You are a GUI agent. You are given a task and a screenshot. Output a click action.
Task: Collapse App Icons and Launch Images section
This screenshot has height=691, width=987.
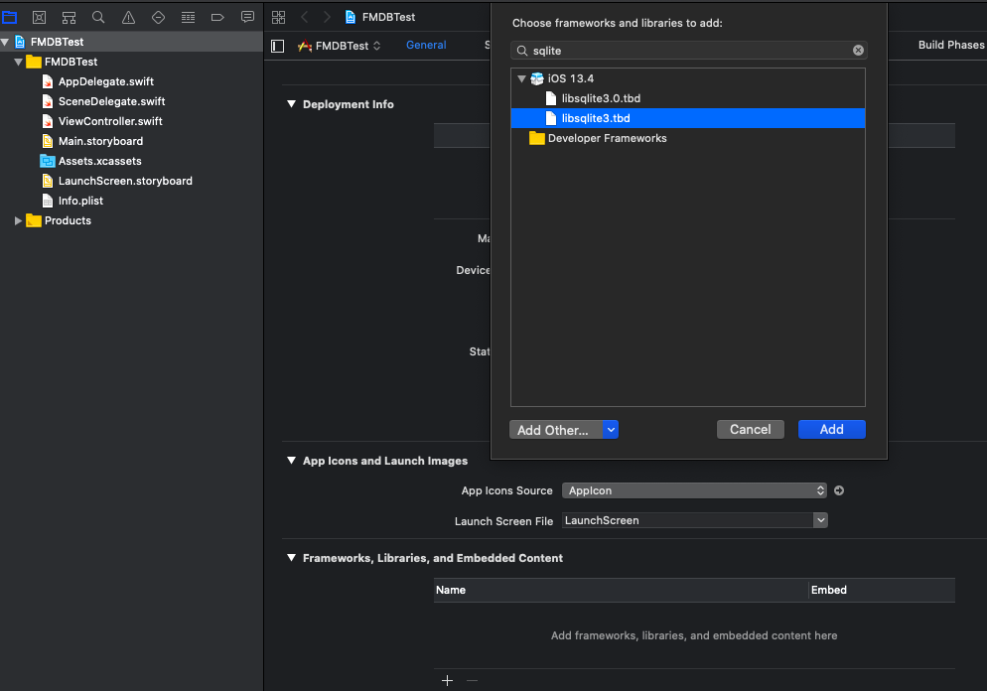(x=292, y=460)
